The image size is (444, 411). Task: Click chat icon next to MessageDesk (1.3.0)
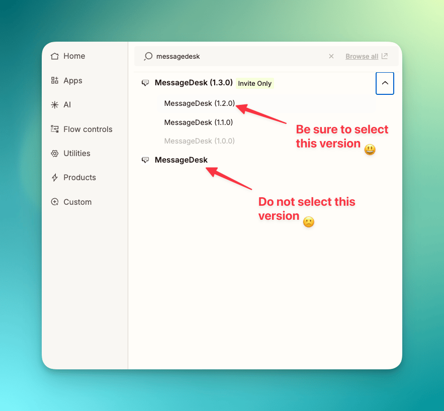pyautogui.click(x=145, y=83)
